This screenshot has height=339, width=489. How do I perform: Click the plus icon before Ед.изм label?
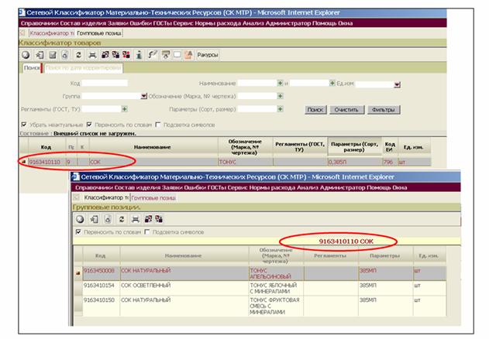[x=332, y=83]
